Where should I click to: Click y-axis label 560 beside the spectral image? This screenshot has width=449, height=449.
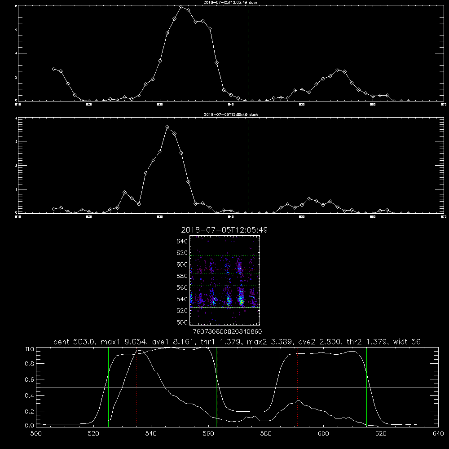(182, 287)
